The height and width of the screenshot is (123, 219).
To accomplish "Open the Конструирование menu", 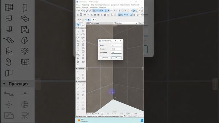I will click(x=102, y=5).
